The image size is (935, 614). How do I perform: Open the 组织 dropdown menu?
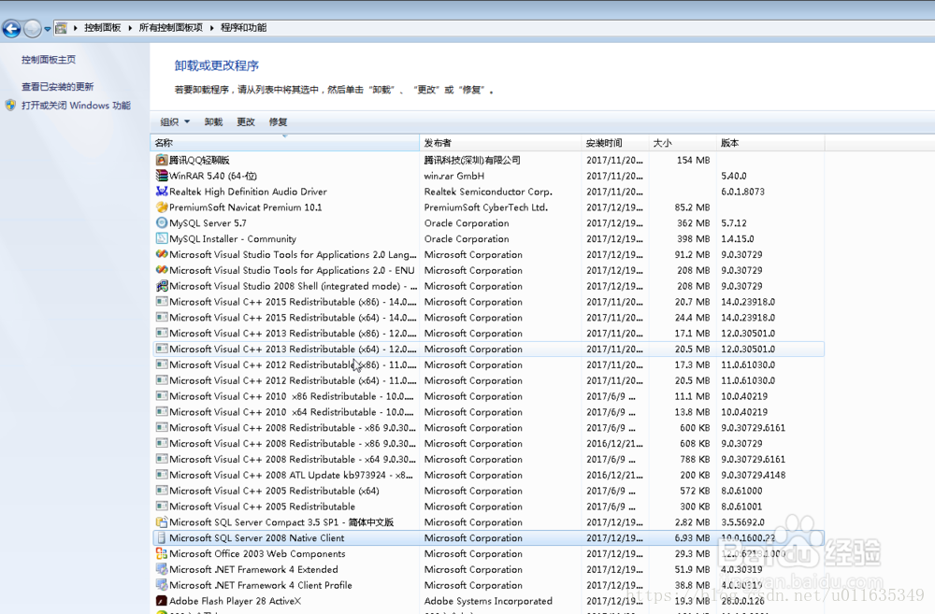pos(174,121)
